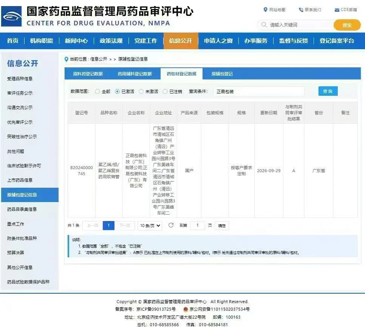
Task: Click the blue 查询 button
Action: pyautogui.click(x=328, y=91)
